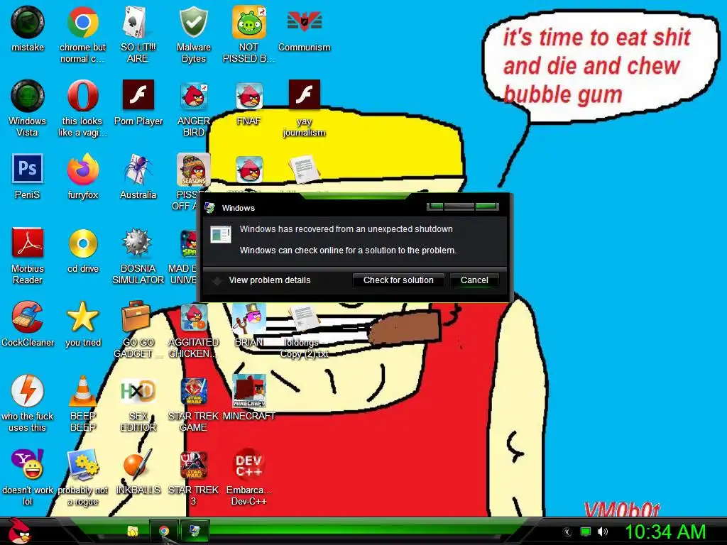Show hidden system tray icons

[x=567, y=532]
